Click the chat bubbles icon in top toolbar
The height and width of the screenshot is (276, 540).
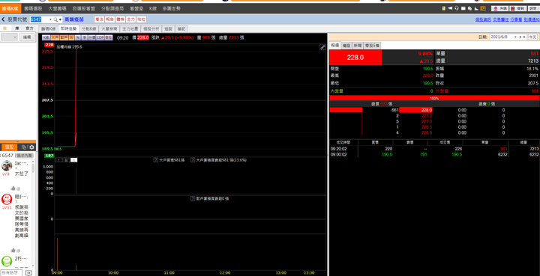[x=470, y=8]
